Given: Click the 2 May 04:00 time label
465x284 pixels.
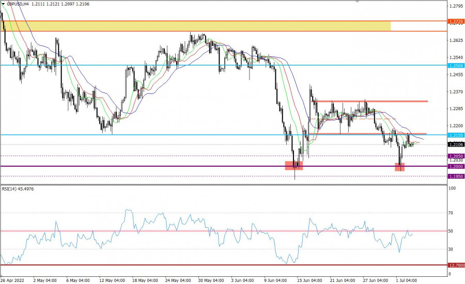Looking at the screenshot, I should [x=45, y=280].
